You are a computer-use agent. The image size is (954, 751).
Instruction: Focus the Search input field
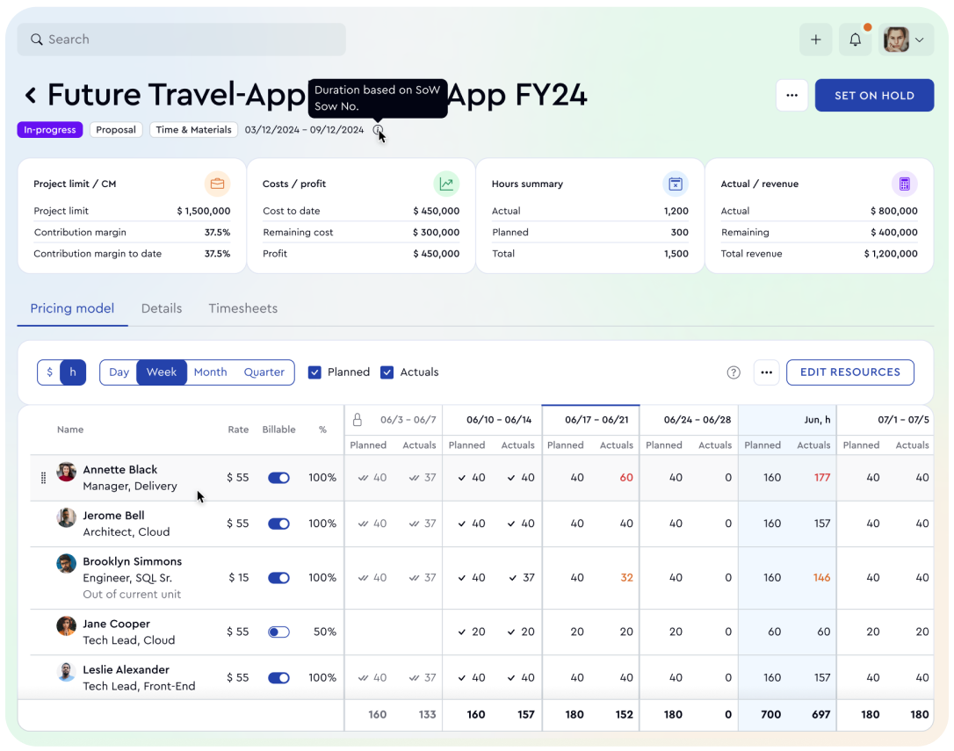181,40
